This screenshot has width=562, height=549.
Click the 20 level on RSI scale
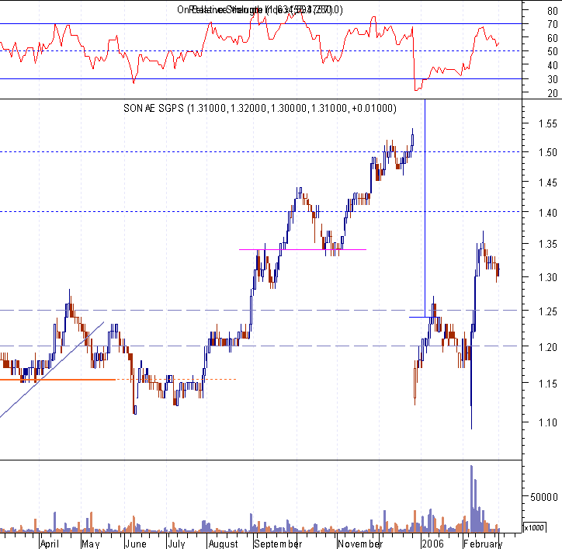point(553,93)
